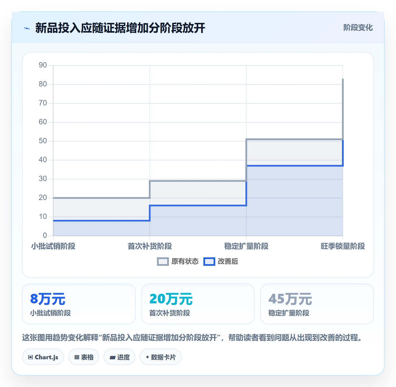Screen dimensions: 396x387
Task: Click the title 新品投入应随证据增加分阶段放开
Action: 120,28
